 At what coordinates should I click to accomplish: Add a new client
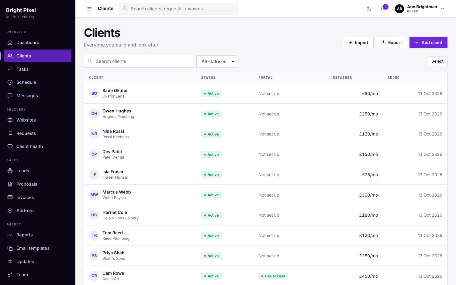pos(428,43)
